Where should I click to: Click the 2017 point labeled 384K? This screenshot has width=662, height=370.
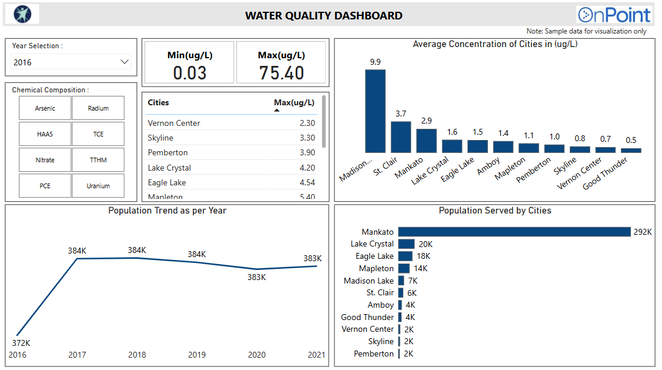77,258
